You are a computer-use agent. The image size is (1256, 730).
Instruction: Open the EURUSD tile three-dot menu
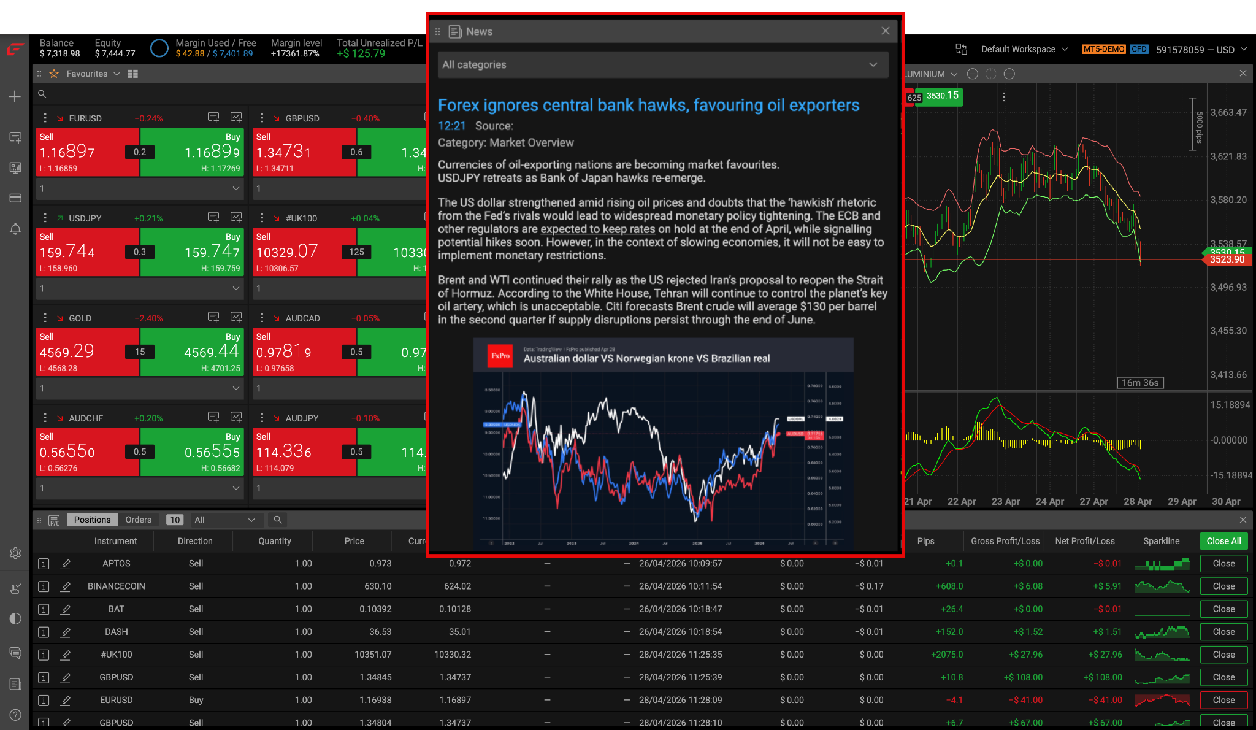point(45,118)
